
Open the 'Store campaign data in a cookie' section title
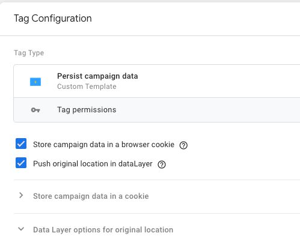(91, 196)
